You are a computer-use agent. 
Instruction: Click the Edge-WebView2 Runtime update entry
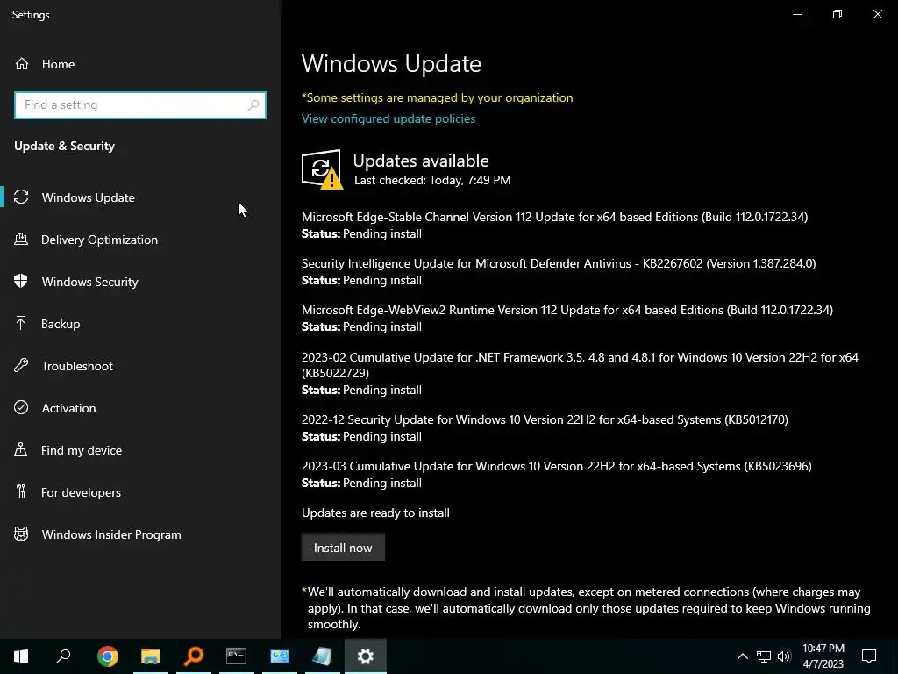click(x=567, y=318)
